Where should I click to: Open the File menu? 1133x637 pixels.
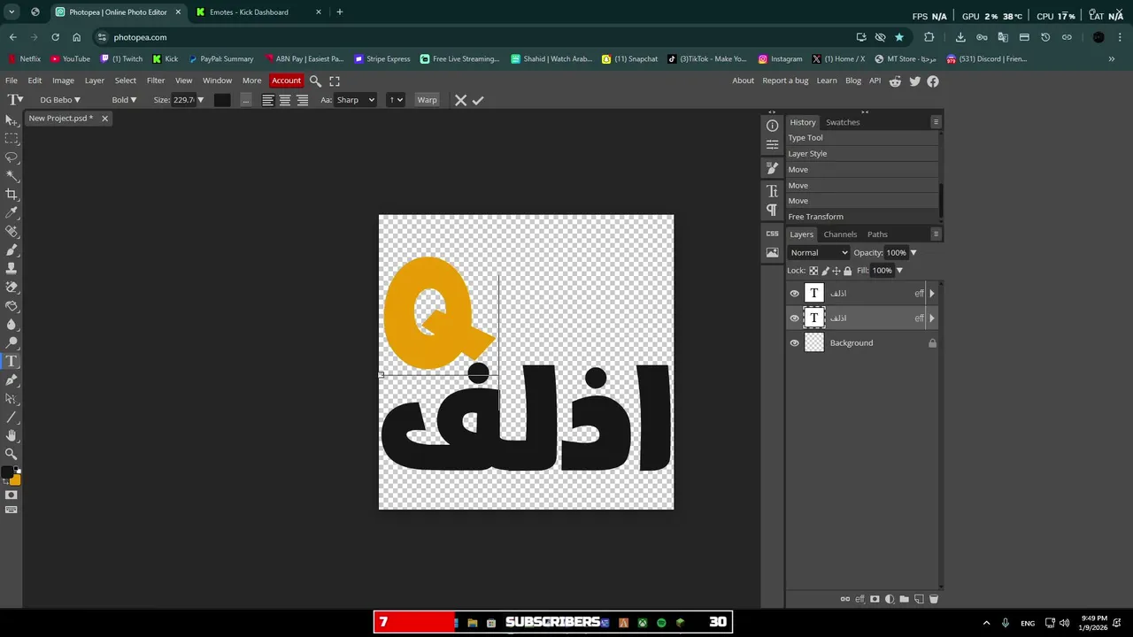click(x=12, y=81)
